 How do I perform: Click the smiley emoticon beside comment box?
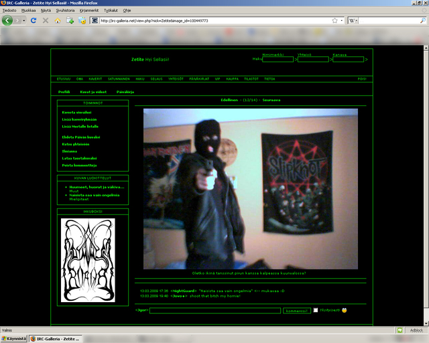point(344,310)
